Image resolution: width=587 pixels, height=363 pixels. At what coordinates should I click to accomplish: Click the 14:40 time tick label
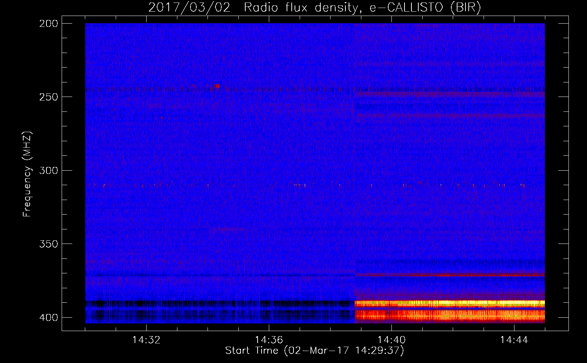[x=391, y=340]
